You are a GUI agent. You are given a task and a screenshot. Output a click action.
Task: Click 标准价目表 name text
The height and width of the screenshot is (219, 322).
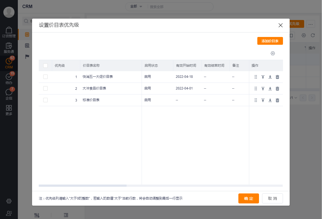click(91, 100)
